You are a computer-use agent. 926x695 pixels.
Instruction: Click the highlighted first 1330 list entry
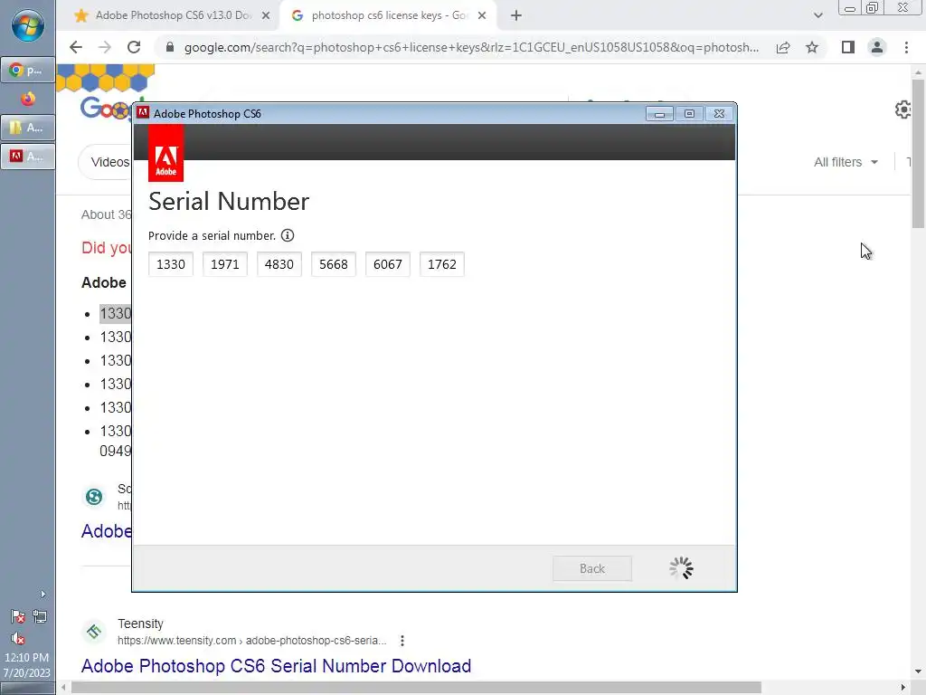click(x=115, y=313)
